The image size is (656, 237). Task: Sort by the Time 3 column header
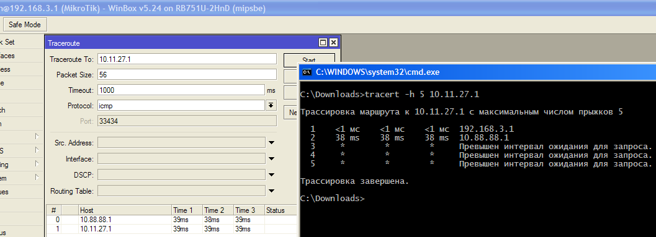(249, 210)
